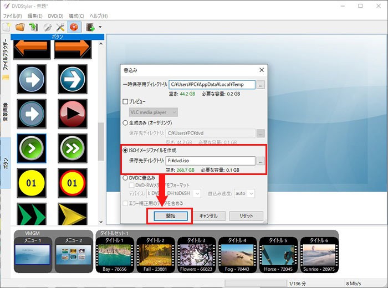
Task: Click the Save project toolbar icon
Action: coord(33,27)
